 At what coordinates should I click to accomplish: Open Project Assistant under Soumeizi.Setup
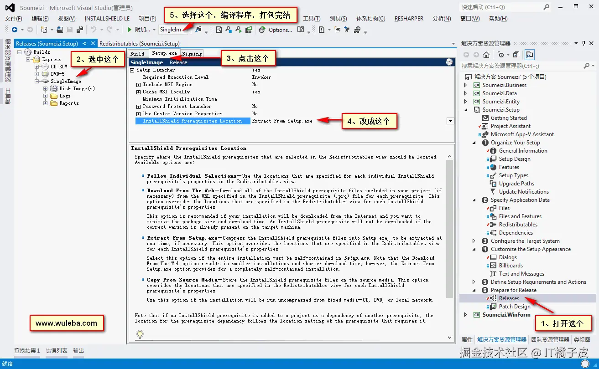[x=510, y=126]
